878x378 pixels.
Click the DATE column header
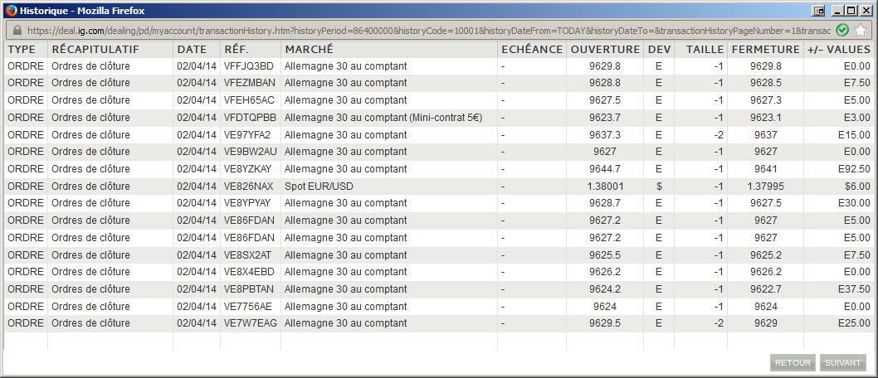click(x=192, y=49)
